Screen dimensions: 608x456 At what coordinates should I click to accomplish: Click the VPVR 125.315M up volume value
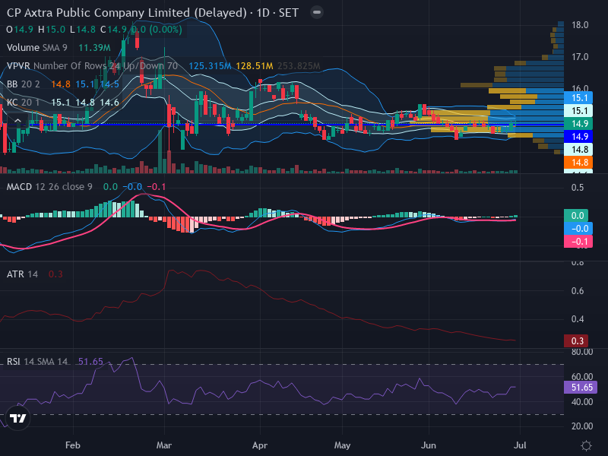pos(210,66)
